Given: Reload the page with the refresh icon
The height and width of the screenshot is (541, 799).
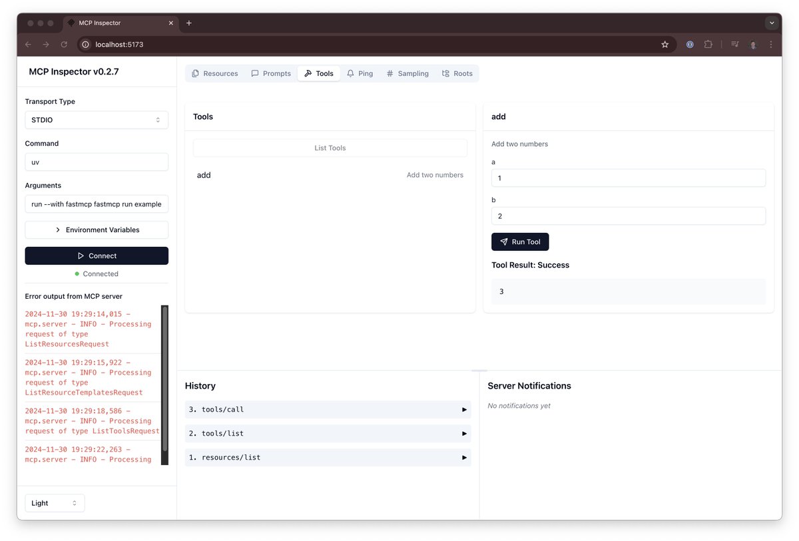Looking at the screenshot, I should pyautogui.click(x=64, y=45).
